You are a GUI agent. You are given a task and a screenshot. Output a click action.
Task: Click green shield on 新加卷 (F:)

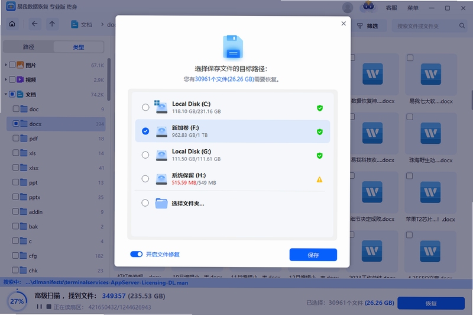click(x=320, y=132)
